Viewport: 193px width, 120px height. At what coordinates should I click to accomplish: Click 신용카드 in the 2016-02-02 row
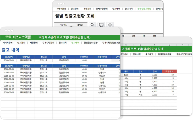102,72
